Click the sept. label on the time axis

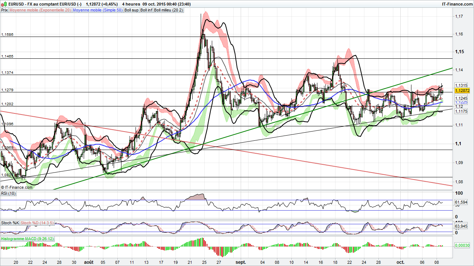241,262
